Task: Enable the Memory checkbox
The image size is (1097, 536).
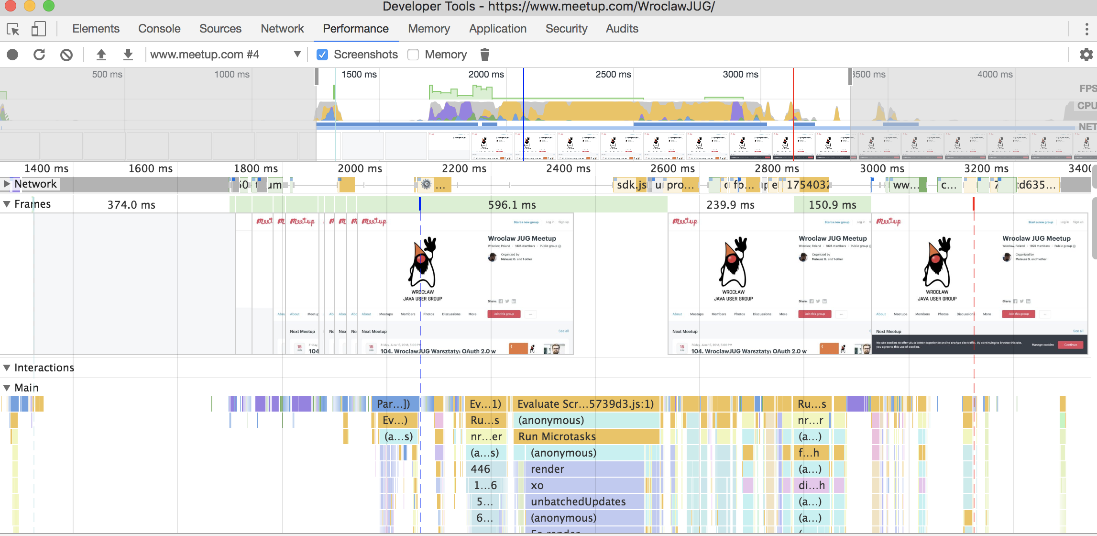Action: point(413,55)
